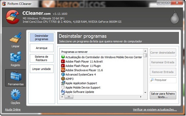This screenshot has width=186, height=116.
Task: Click the vertical scrollbar thumb
Action: click(x=145, y=55)
